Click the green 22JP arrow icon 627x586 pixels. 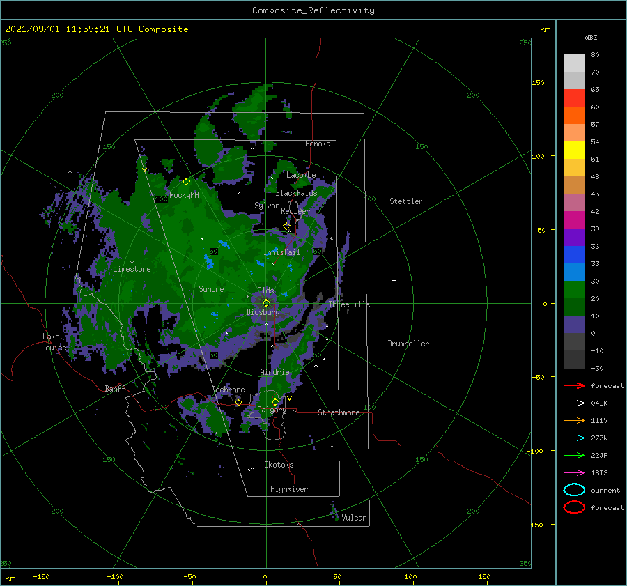coord(574,455)
